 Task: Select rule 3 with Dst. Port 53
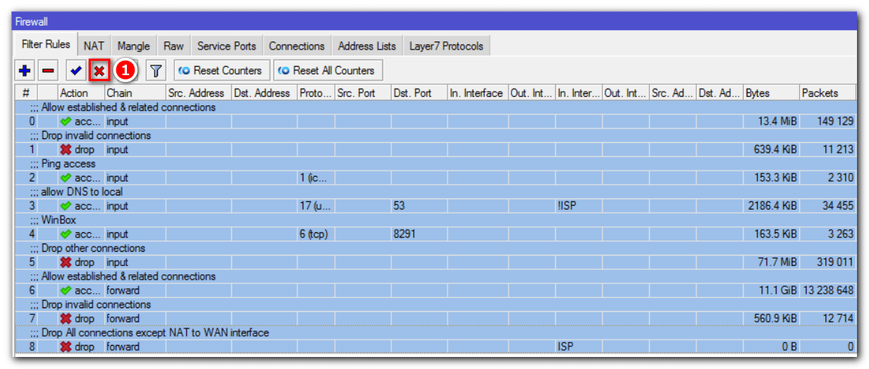(413, 206)
